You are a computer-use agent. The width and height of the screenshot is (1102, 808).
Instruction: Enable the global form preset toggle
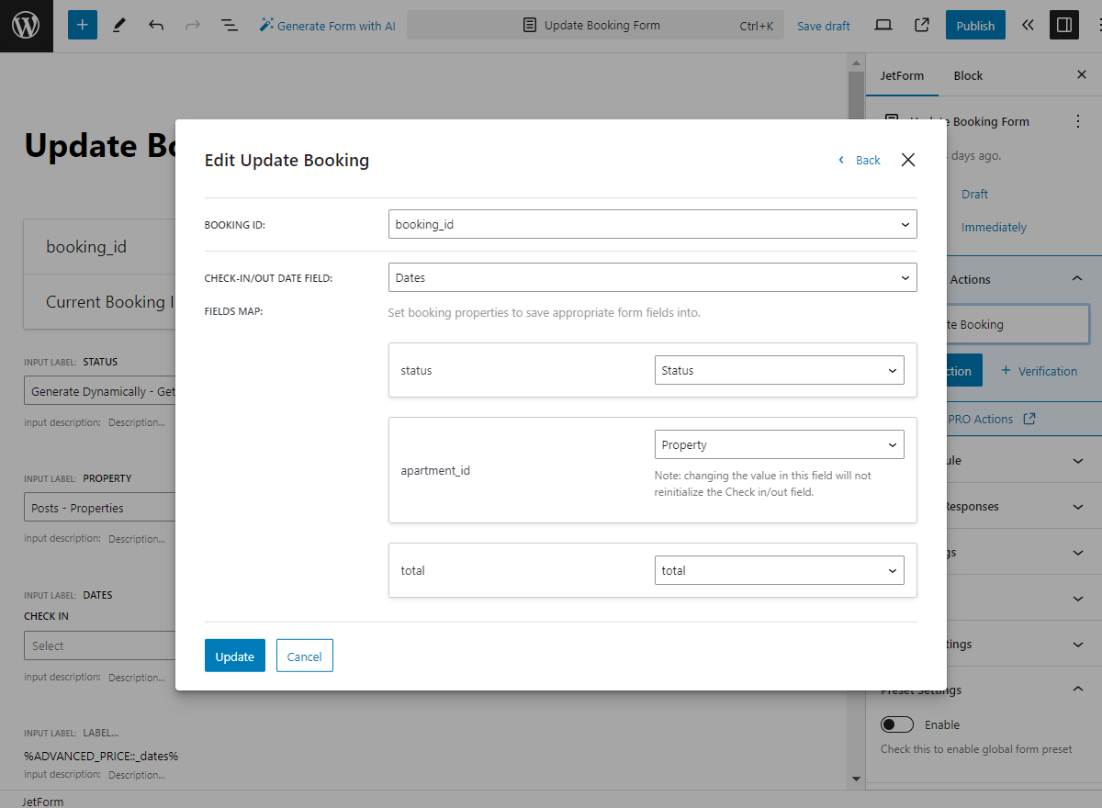tap(897, 724)
